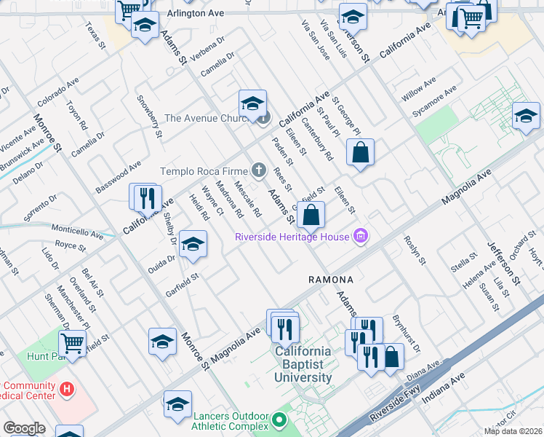The width and height of the screenshot is (544, 437).
Task: Click the Riverside Heritage House label
Action: tap(292, 237)
